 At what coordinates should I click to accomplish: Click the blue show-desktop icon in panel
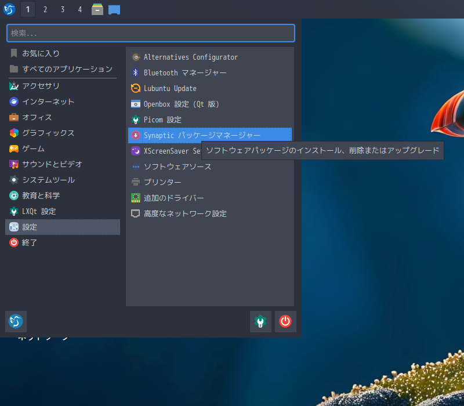point(114,9)
